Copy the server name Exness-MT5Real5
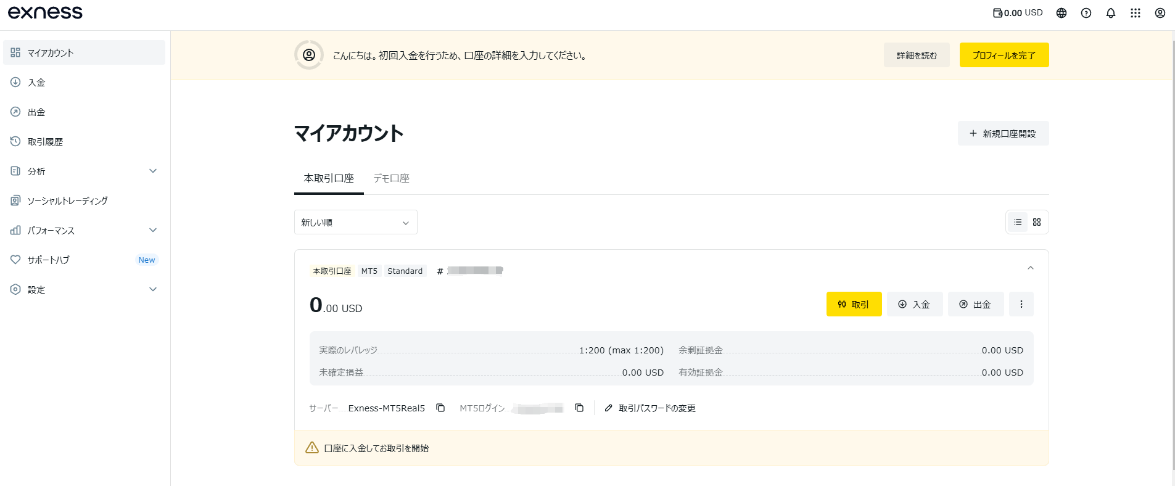1175x486 pixels. tap(440, 408)
